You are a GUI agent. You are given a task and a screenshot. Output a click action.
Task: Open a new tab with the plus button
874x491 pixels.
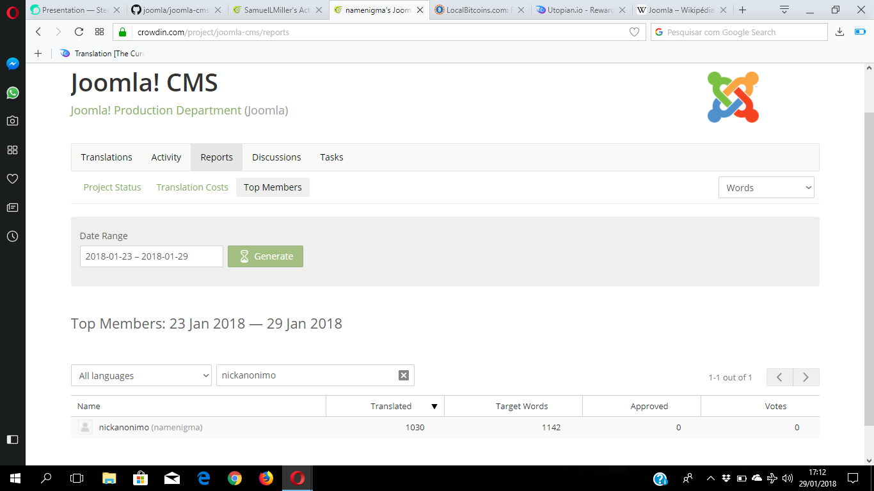742,10
